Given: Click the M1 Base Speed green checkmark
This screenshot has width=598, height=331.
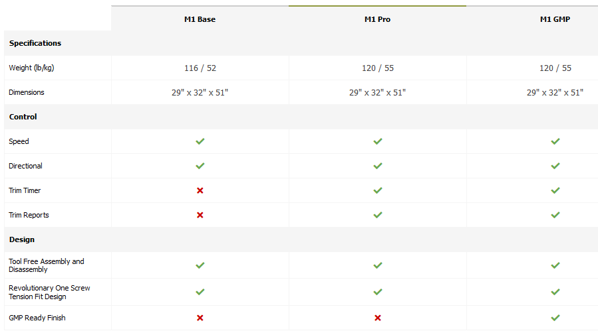Looking at the screenshot, I should tap(200, 141).
